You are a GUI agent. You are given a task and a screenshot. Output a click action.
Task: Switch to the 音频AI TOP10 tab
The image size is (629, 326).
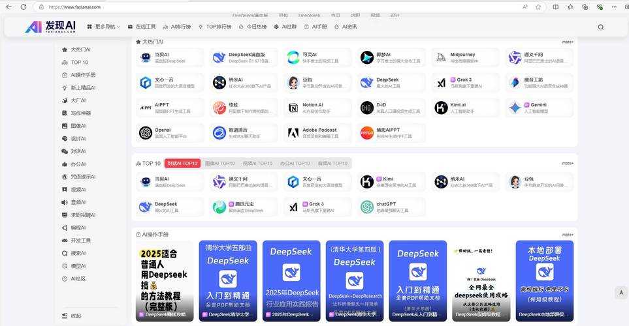pos(333,164)
